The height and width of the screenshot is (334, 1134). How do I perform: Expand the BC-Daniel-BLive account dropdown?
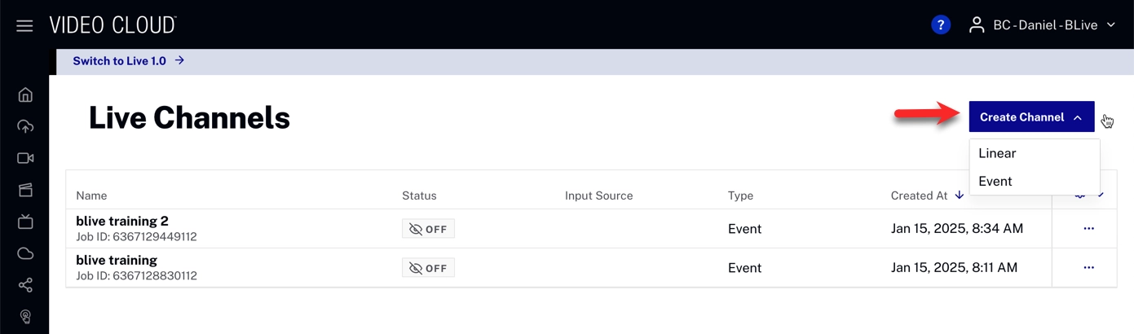tap(1041, 25)
